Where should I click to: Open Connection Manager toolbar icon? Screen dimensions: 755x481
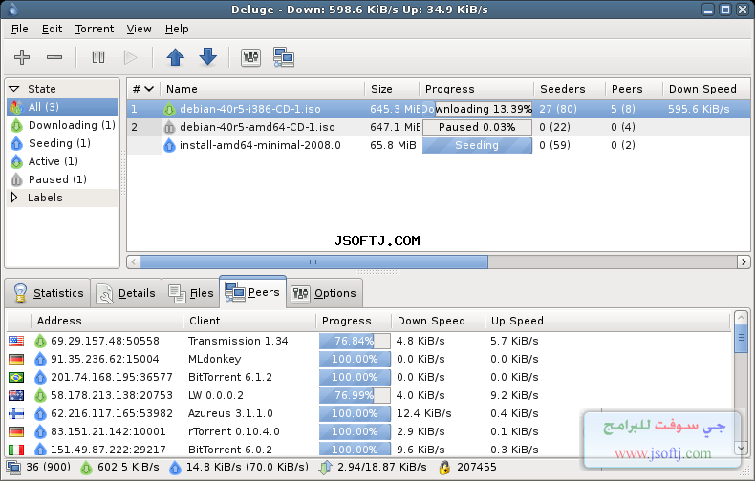[x=284, y=57]
